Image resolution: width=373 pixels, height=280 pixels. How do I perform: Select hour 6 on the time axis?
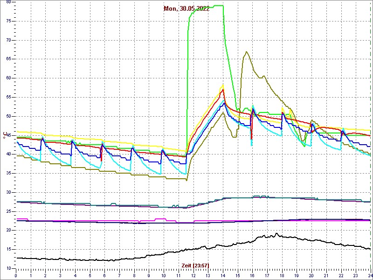pos(104,275)
